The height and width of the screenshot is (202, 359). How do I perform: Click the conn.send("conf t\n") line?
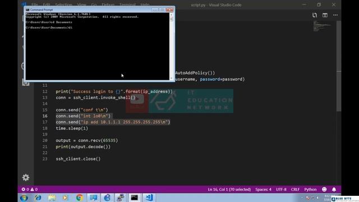pyautogui.click(x=82, y=110)
